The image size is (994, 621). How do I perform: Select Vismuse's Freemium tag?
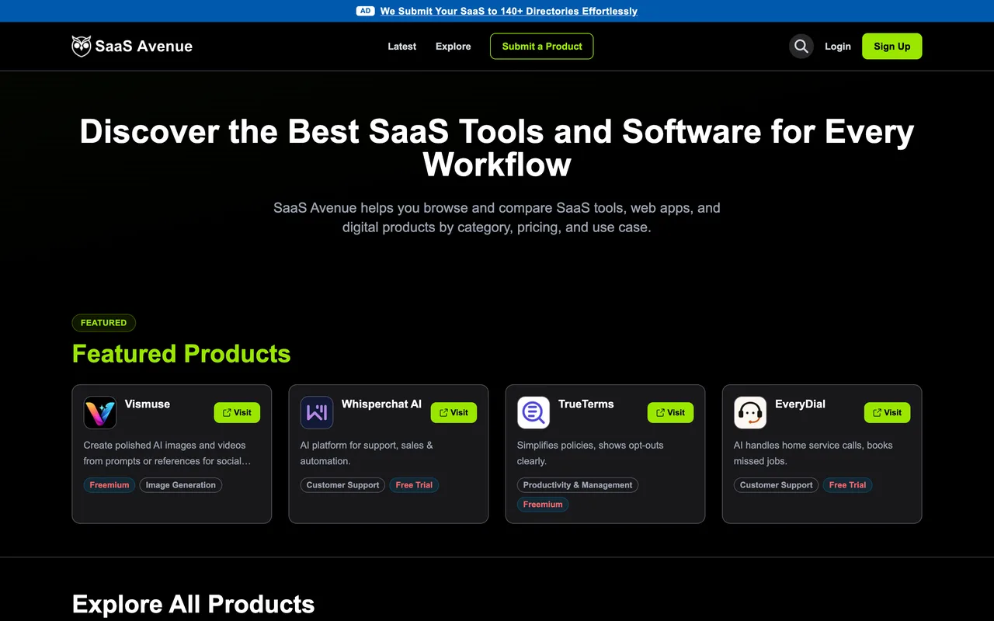tap(109, 485)
